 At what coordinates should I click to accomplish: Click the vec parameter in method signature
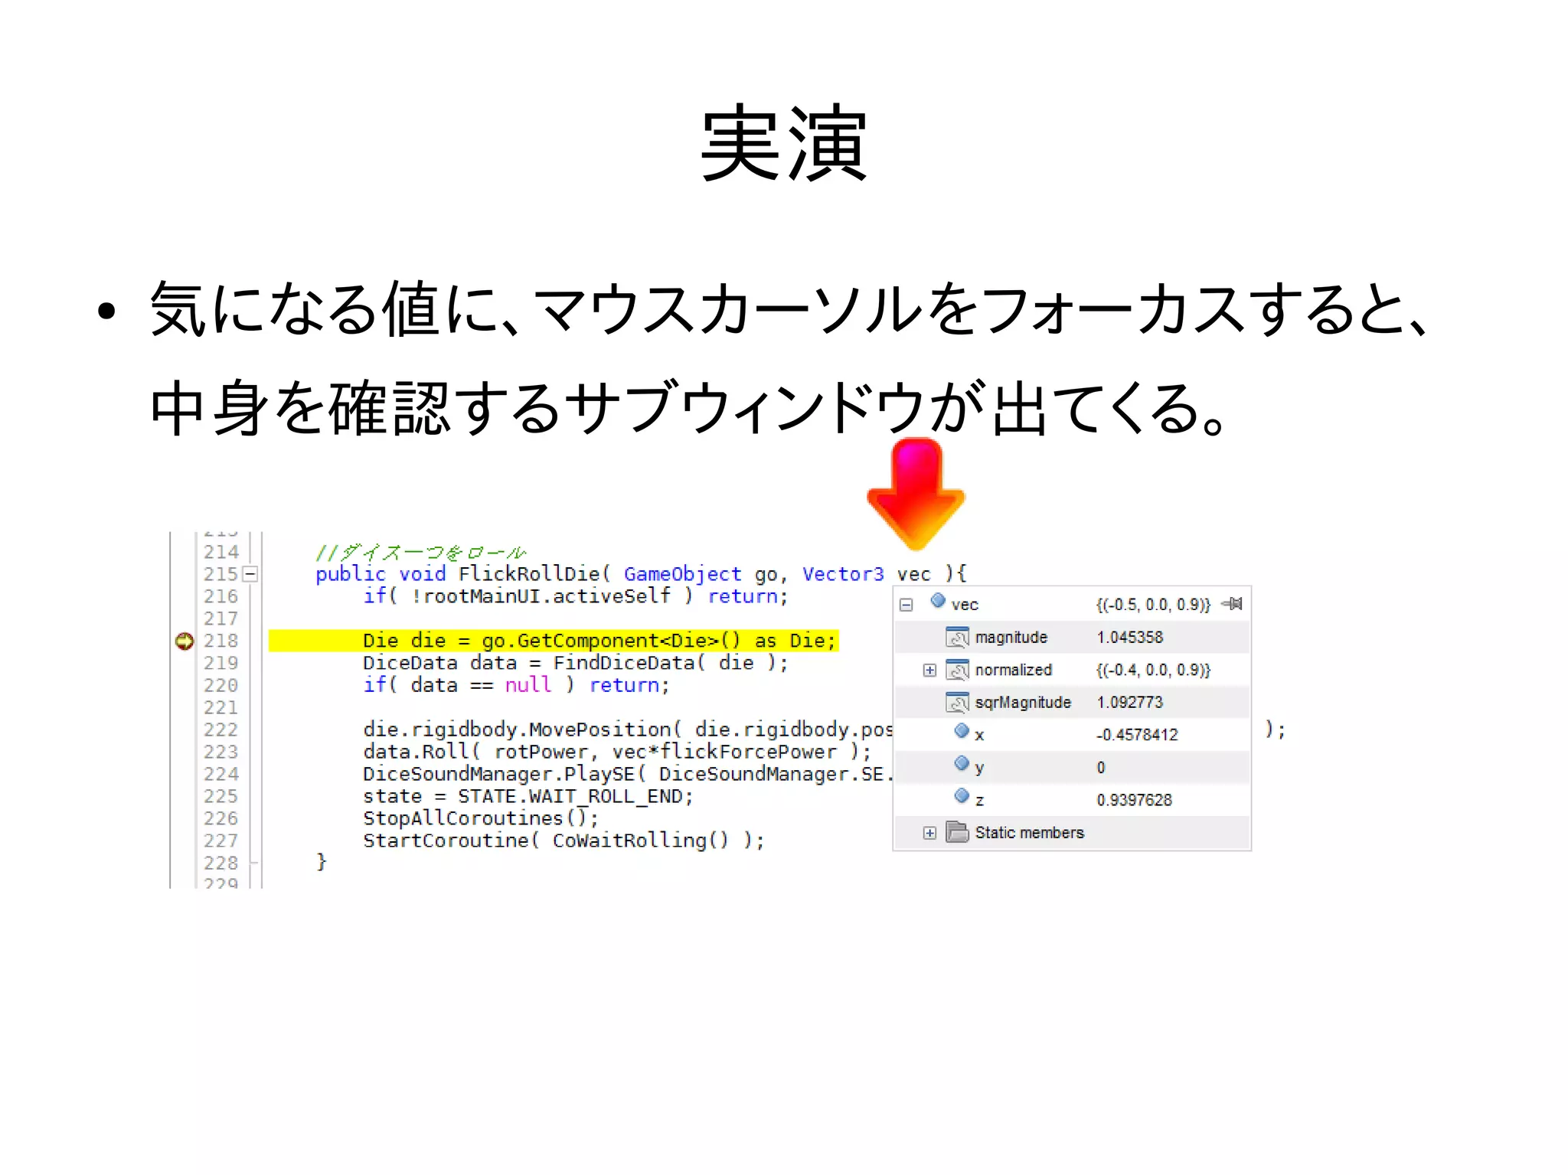tap(913, 574)
